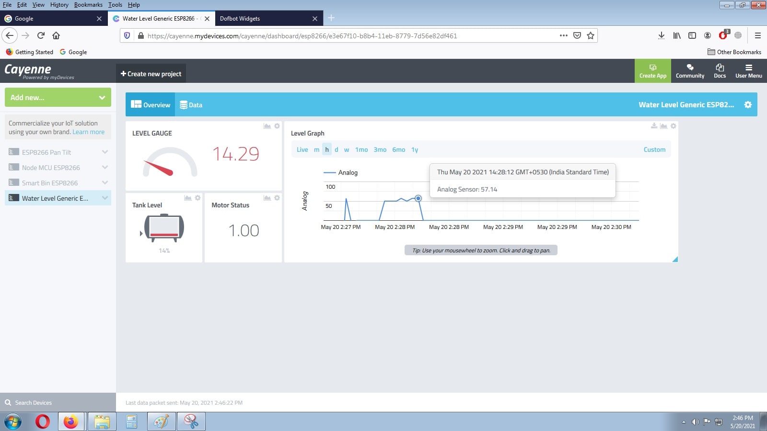
Task: Open device settings gear next to Water Level title
Action: 747,104
